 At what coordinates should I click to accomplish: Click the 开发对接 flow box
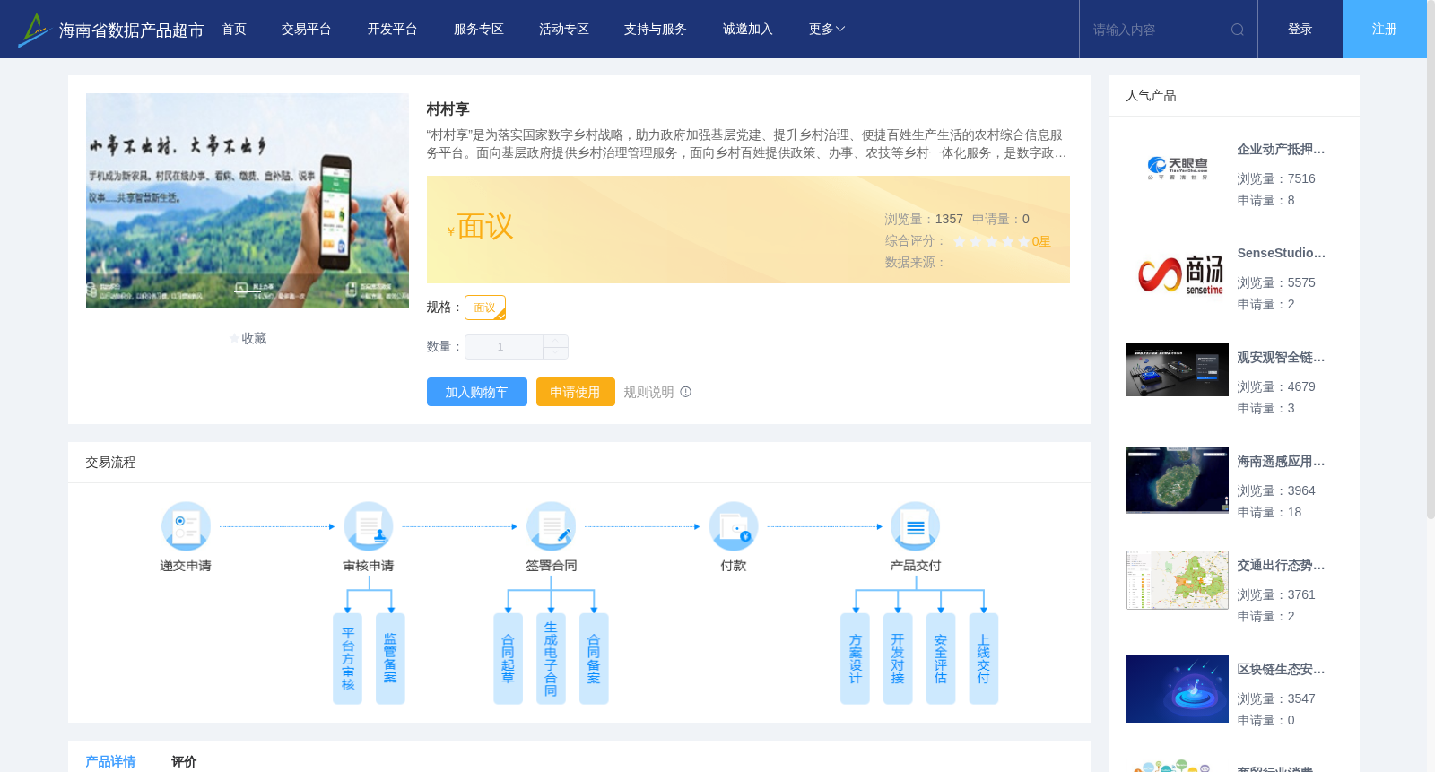pos(898,658)
